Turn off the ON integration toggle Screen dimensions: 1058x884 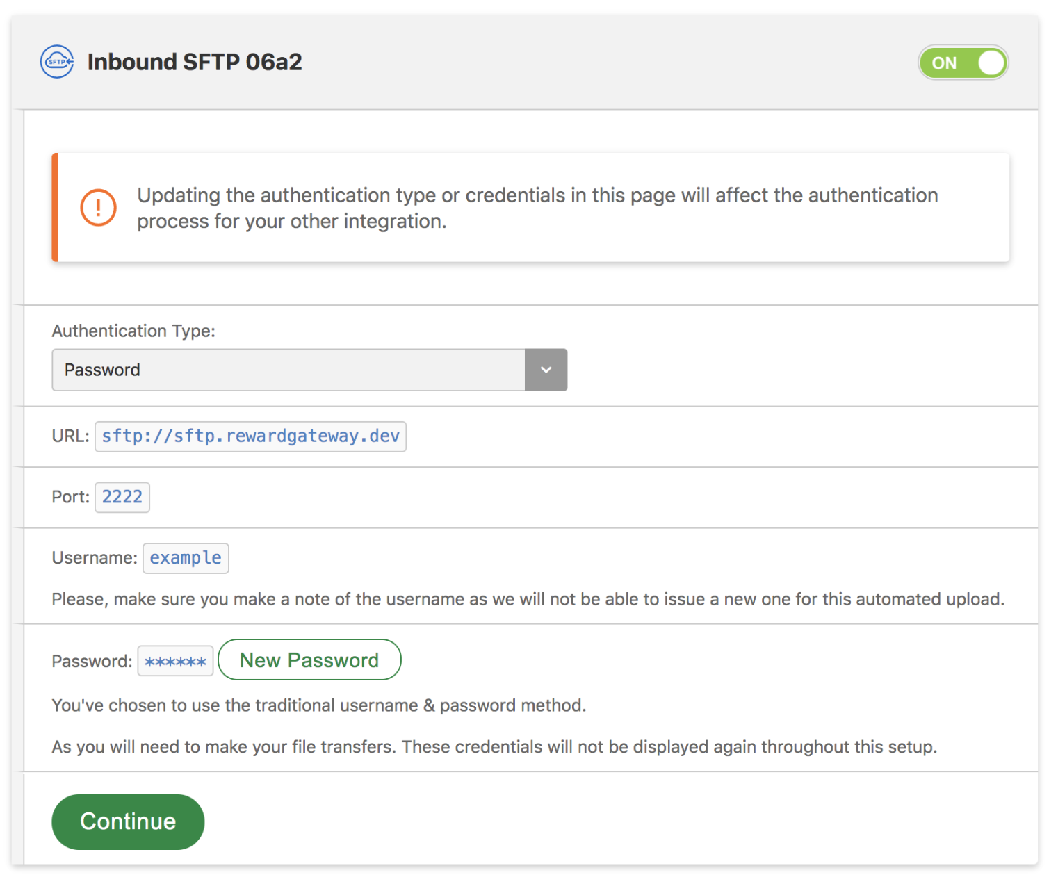click(963, 63)
